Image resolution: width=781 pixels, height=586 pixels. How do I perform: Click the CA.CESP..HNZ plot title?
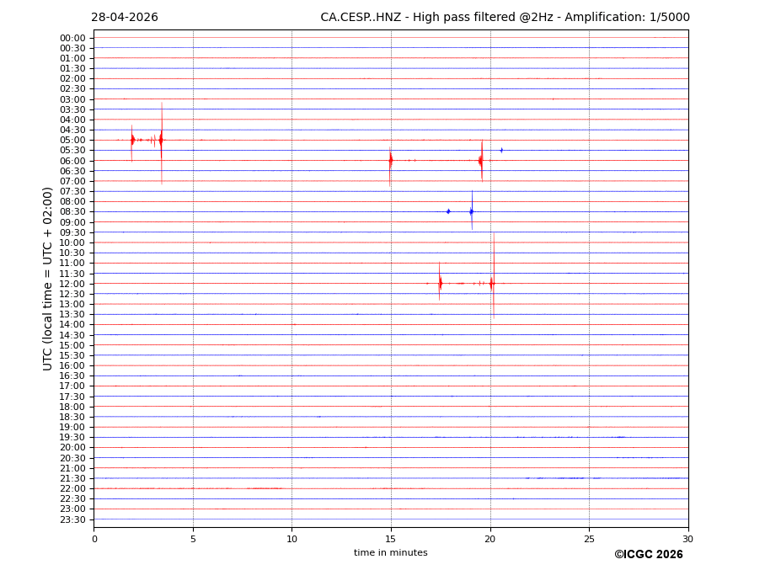tap(505, 17)
